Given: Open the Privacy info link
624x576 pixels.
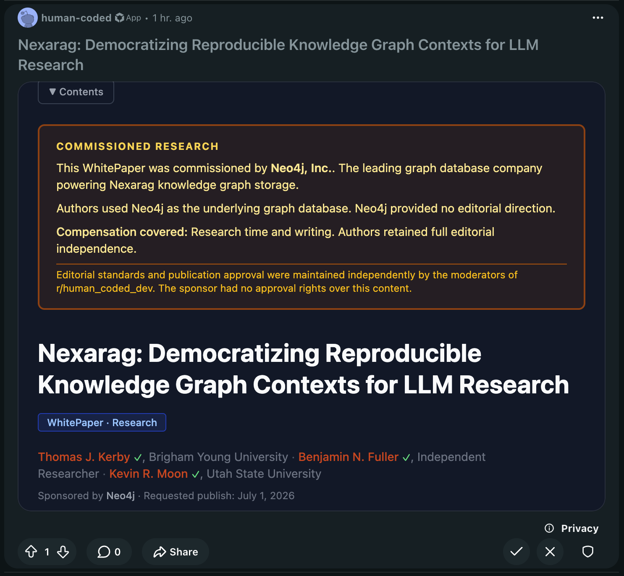Looking at the screenshot, I should pos(579,528).
